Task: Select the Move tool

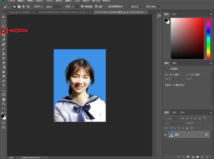Action: (x=4, y=17)
